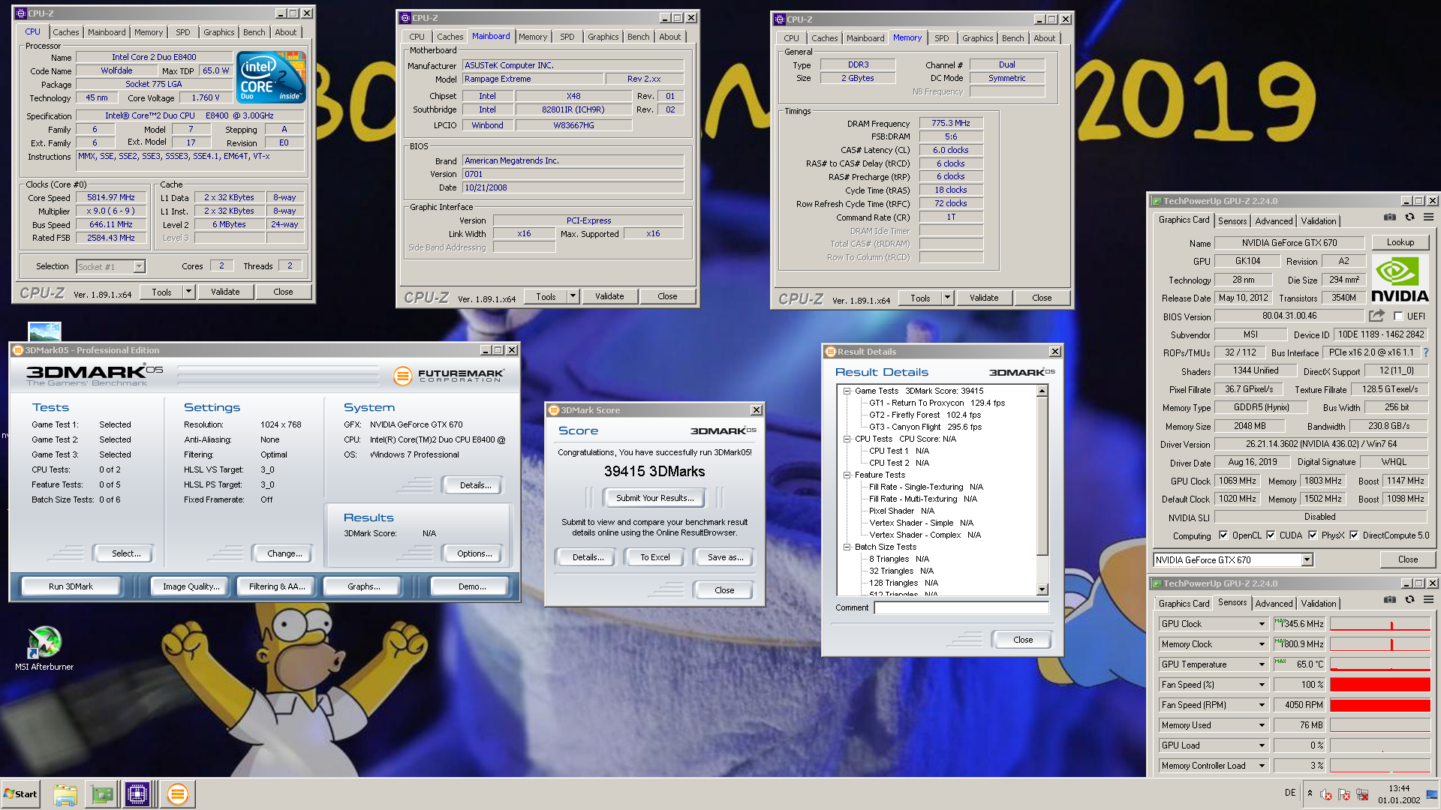This screenshot has width=1441, height=810.
Task: Open Graphics tab in Memory CPU-Z window
Action: click(977, 38)
